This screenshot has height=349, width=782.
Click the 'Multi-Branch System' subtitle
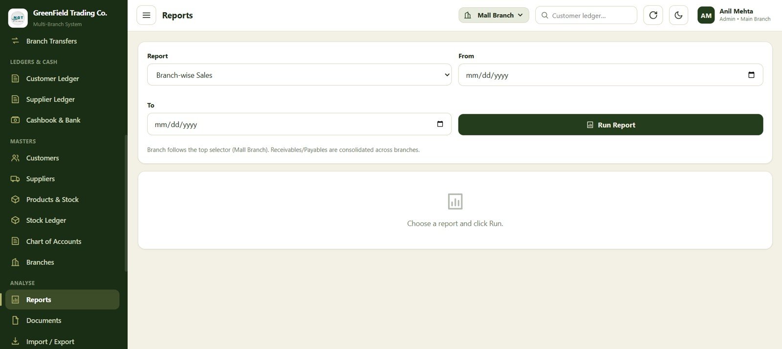point(58,24)
